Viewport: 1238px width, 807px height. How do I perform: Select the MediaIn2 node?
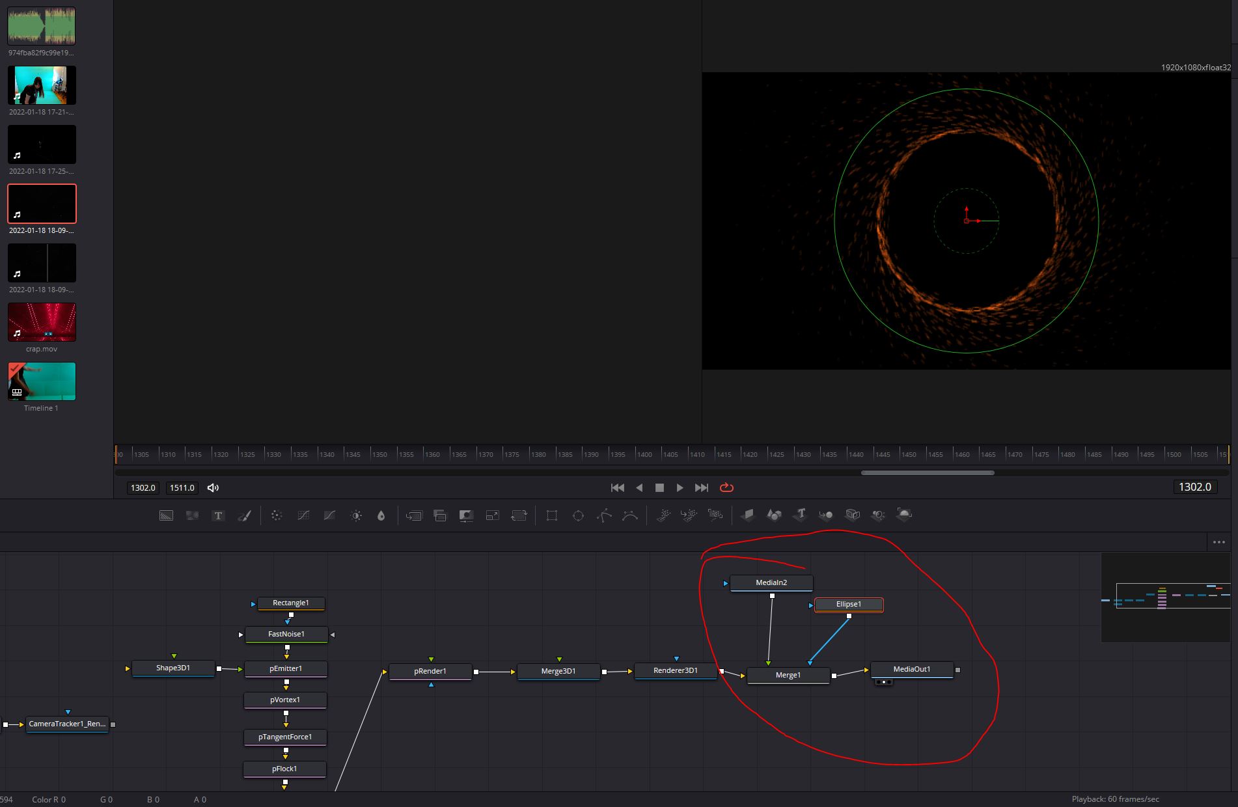[771, 583]
